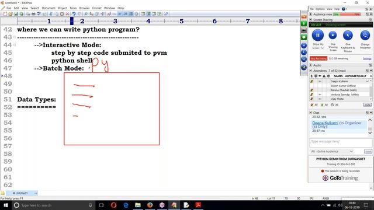Toggle webcam button on grab tab
Image resolution: width=374 pixels, height=210 pixels.
click(304, 30)
